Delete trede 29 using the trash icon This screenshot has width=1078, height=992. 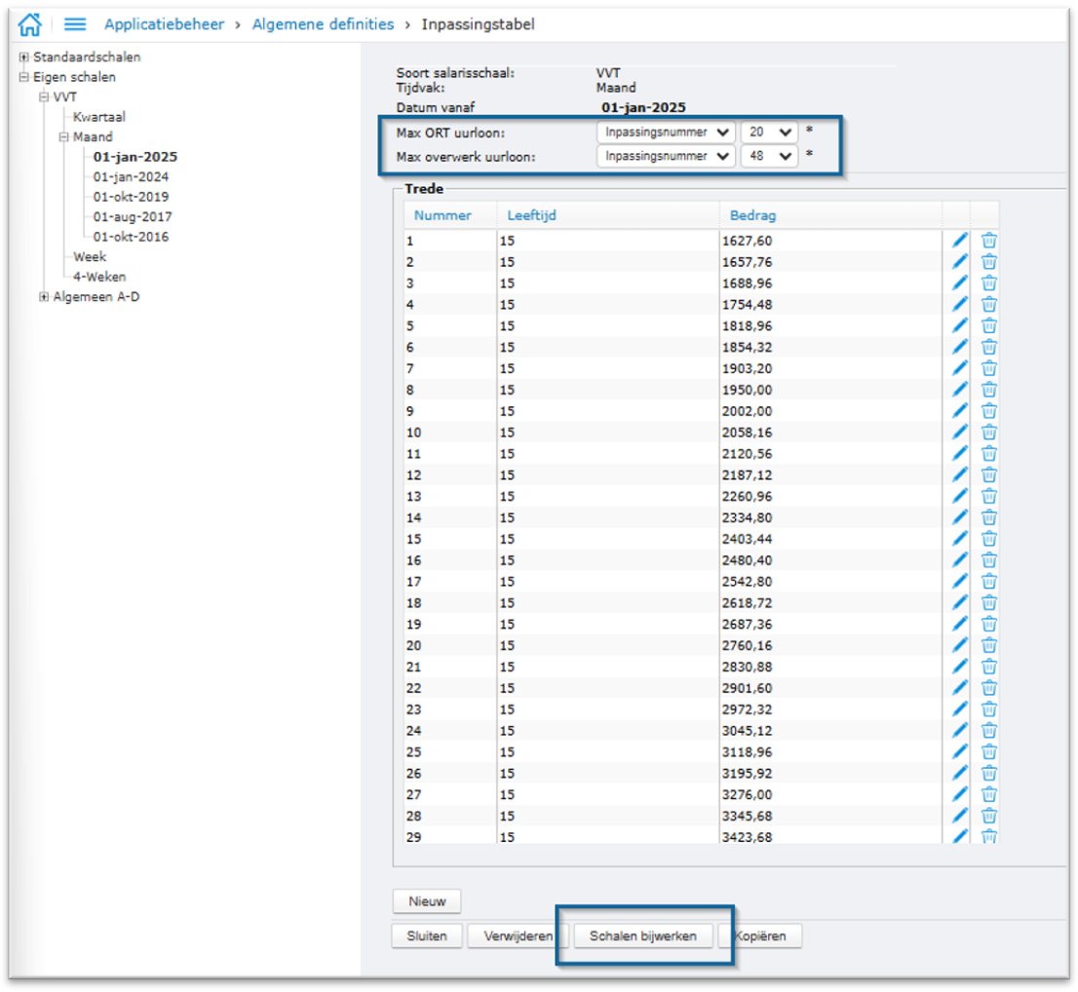(x=989, y=835)
